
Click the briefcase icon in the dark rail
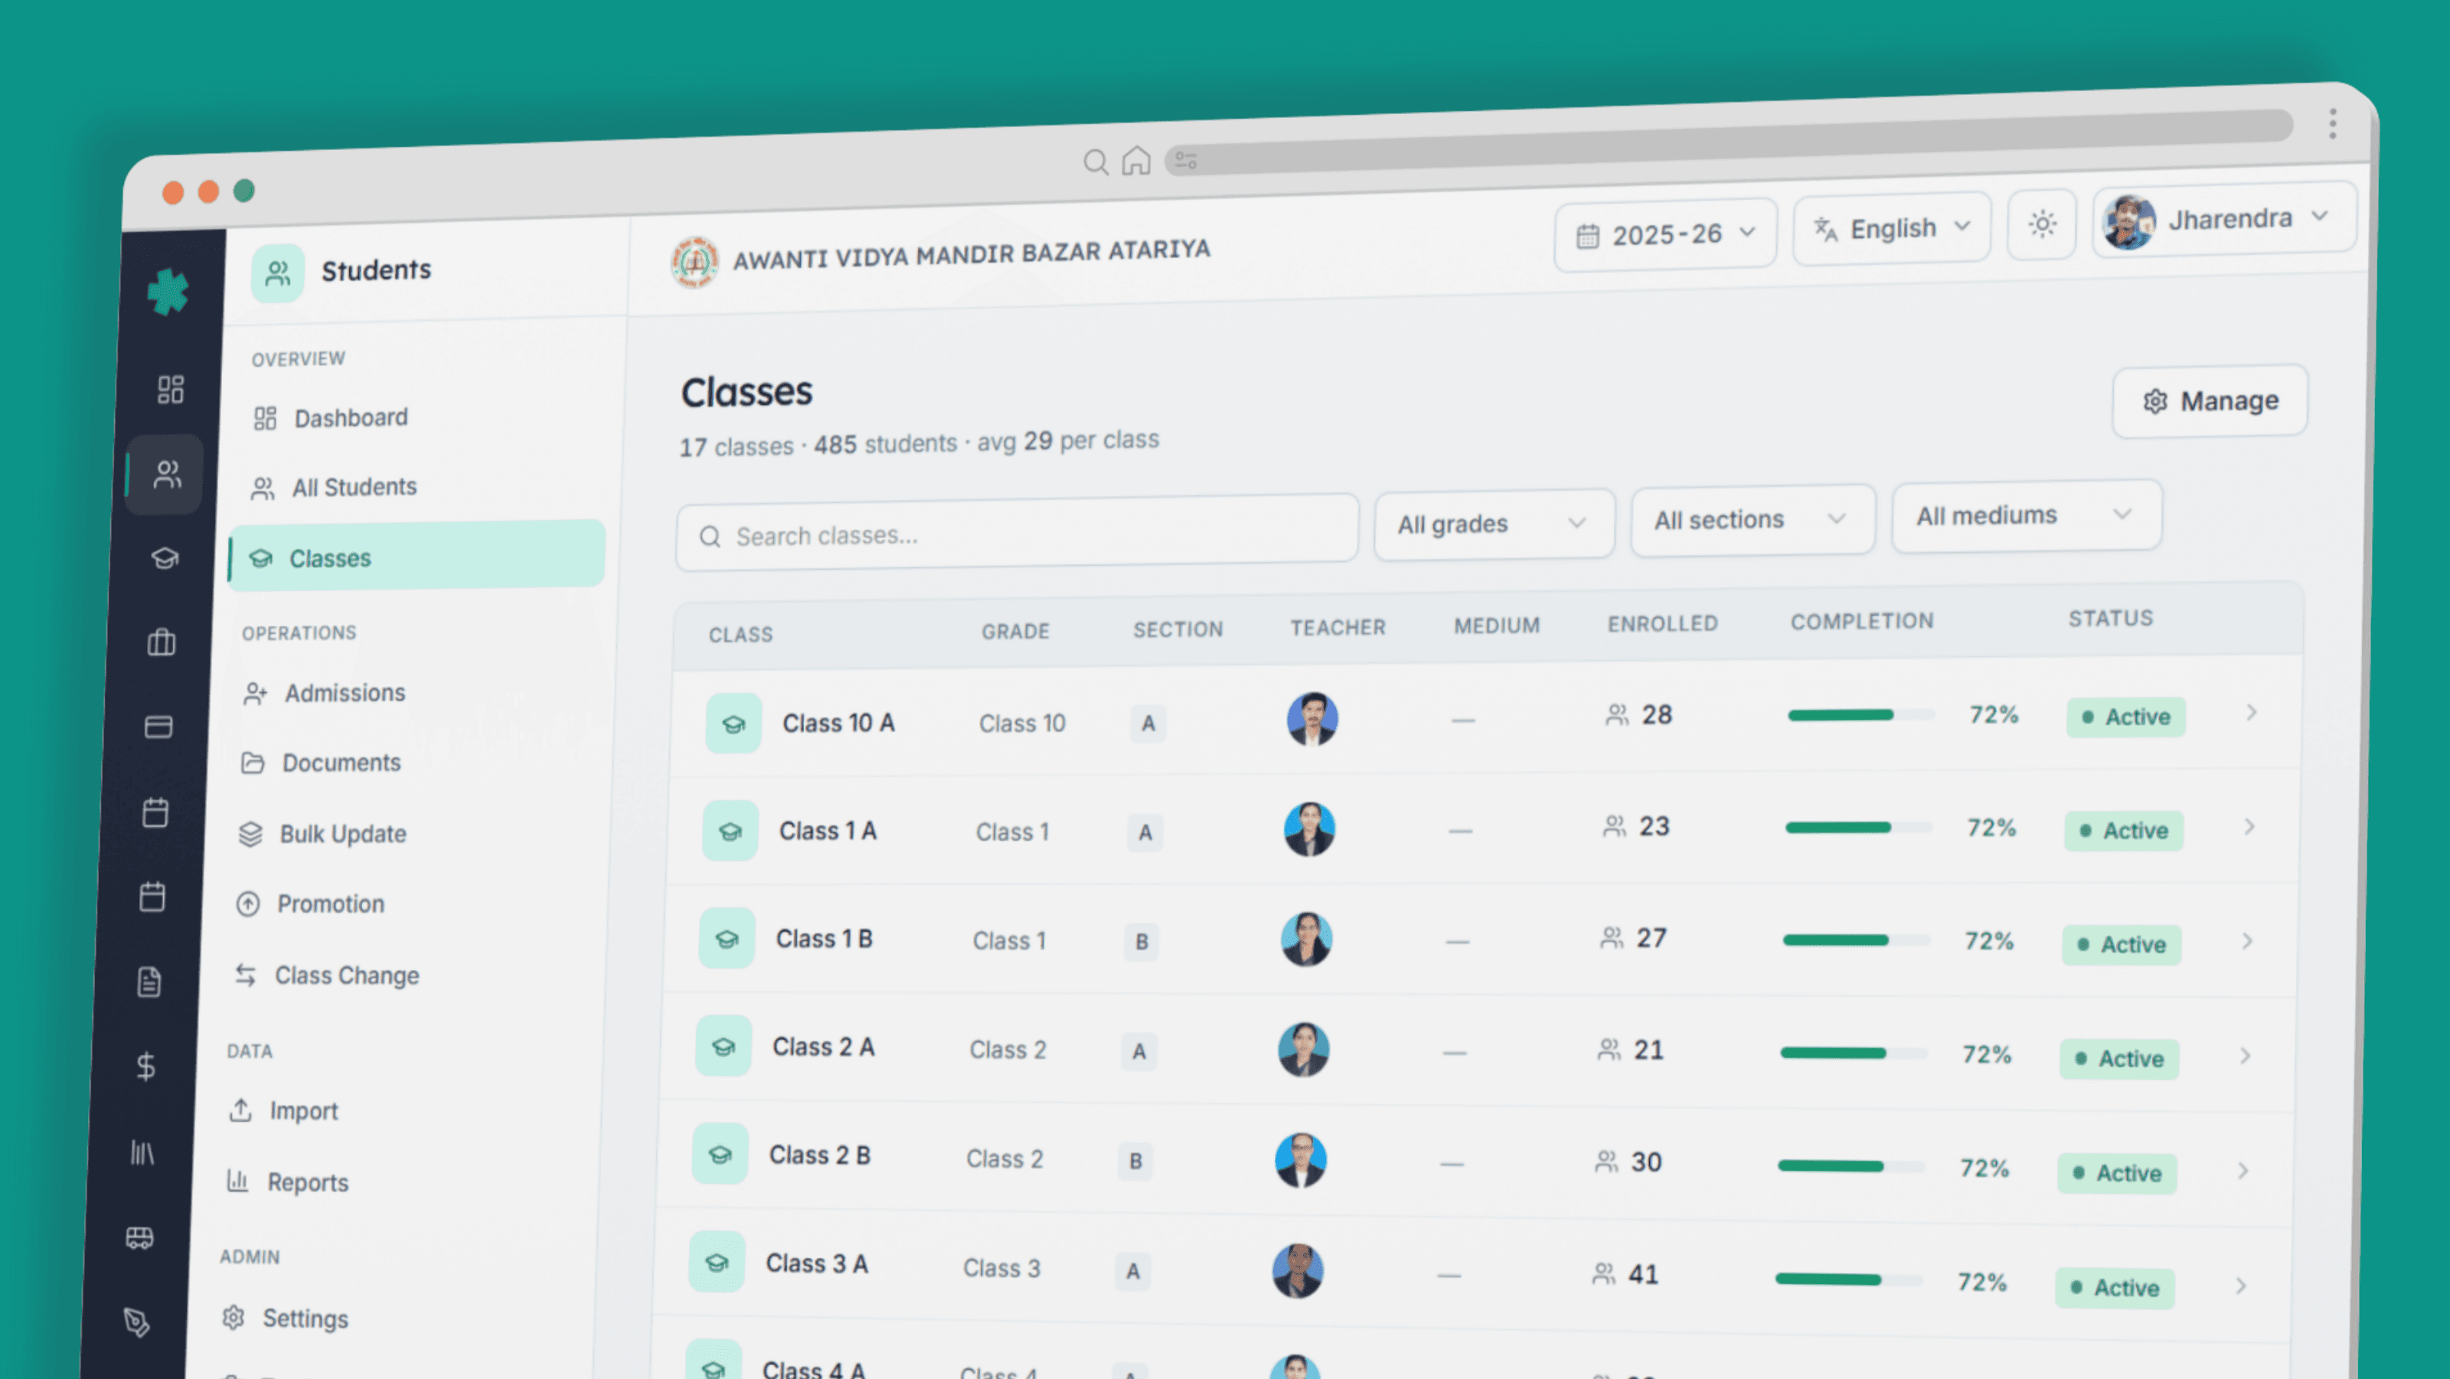coord(162,642)
